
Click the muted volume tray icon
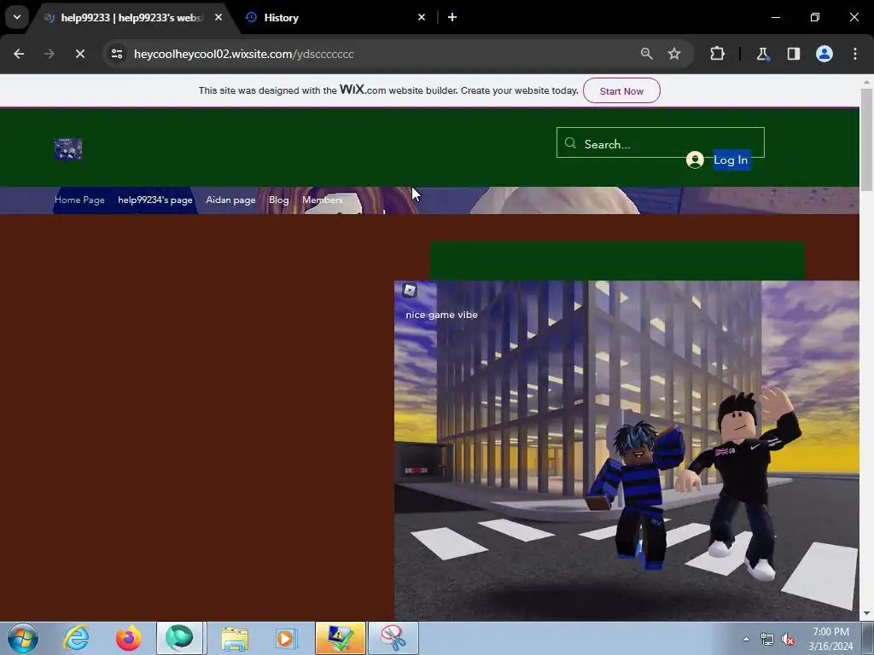pos(788,639)
